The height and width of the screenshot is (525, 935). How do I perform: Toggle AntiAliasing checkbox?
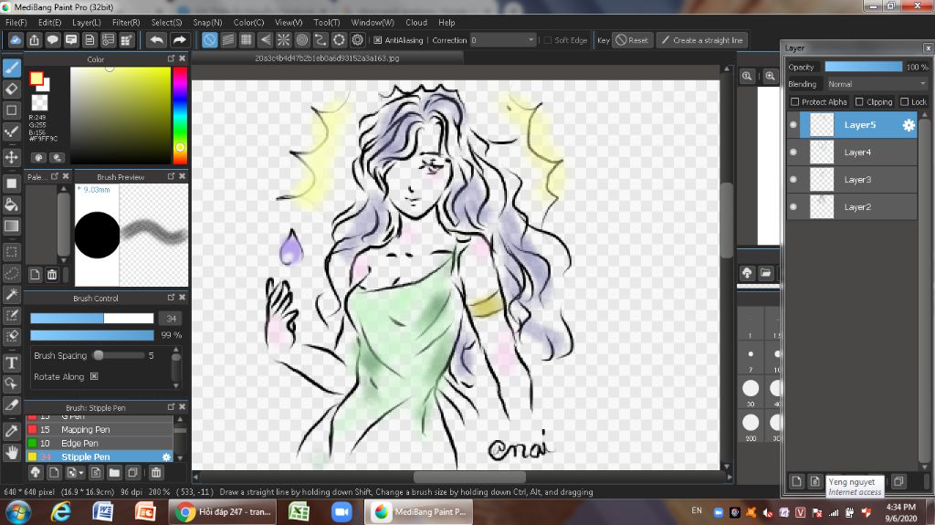[x=377, y=40]
